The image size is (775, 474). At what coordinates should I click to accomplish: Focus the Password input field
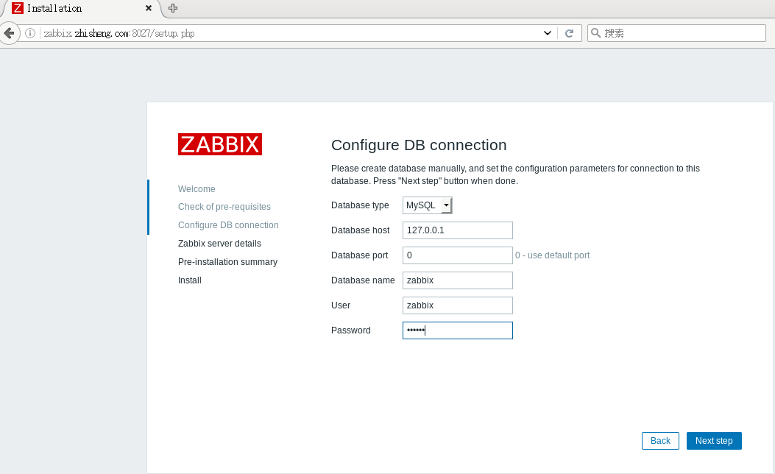pyautogui.click(x=458, y=330)
